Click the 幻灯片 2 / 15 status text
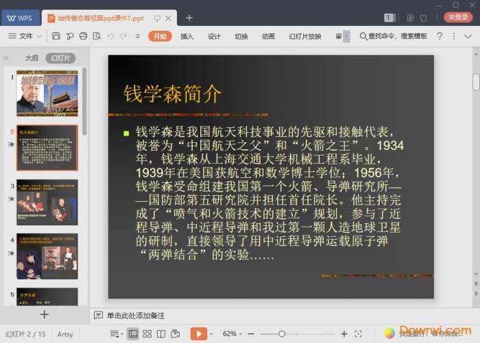 pyautogui.click(x=25, y=334)
